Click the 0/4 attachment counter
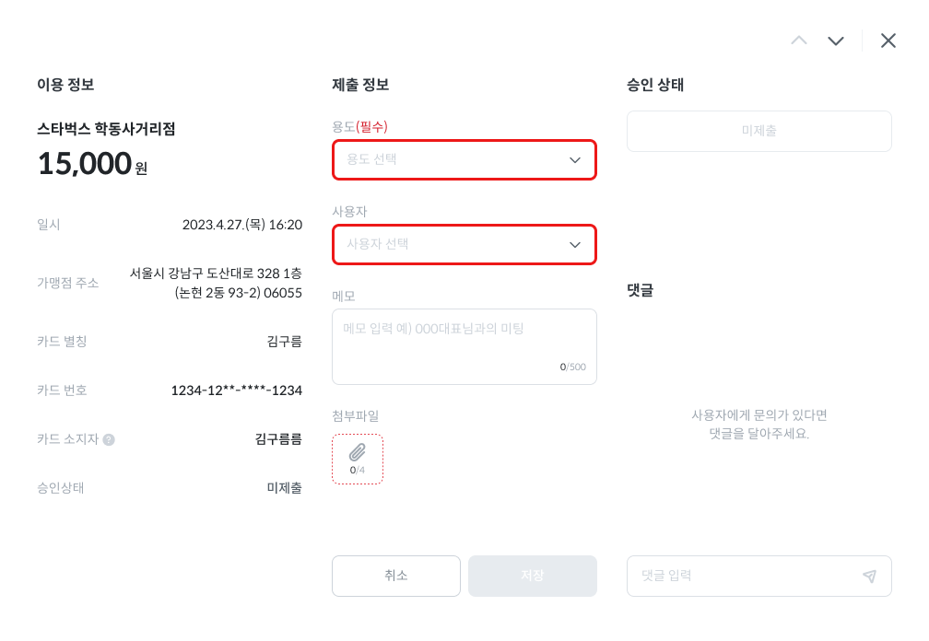The width and height of the screenshot is (929, 641). (x=358, y=471)
